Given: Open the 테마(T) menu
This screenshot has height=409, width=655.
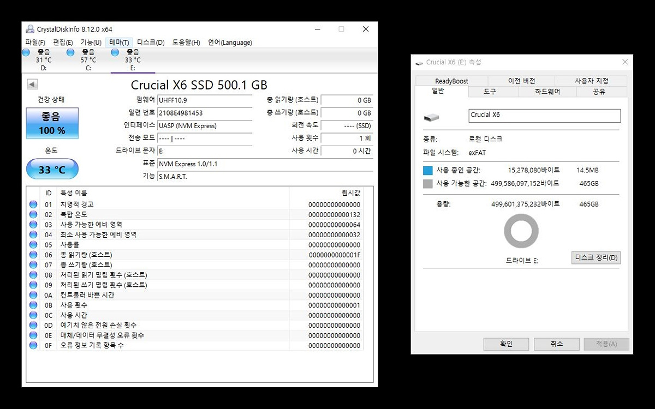Looking at the screenshot, I should pos(119,43).
